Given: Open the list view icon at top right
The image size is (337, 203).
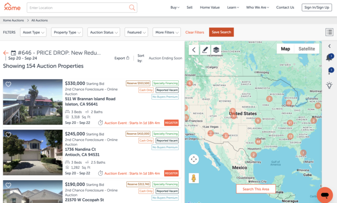Looking at the screenshot, I should pyautogui.click(x=329, y=32).
